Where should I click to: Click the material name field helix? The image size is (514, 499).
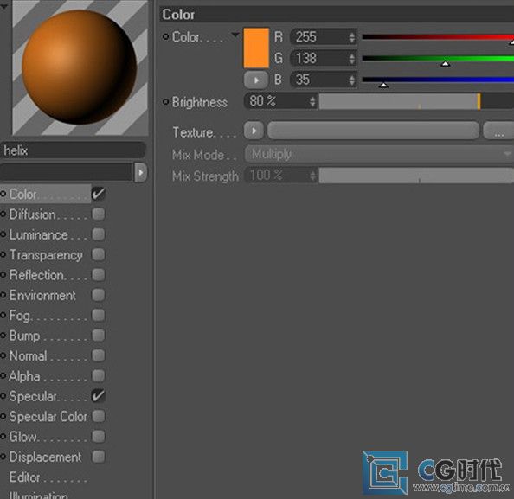(73, 150)
